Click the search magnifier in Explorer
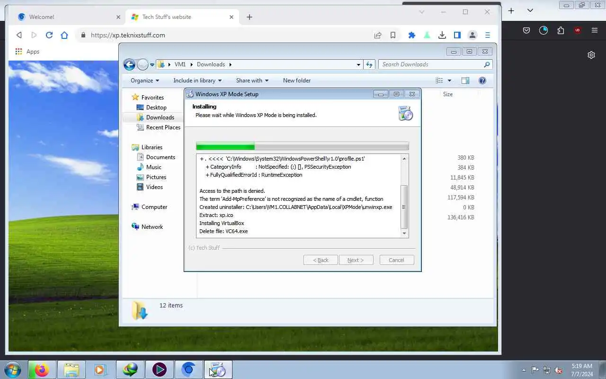 click(487, 64)
